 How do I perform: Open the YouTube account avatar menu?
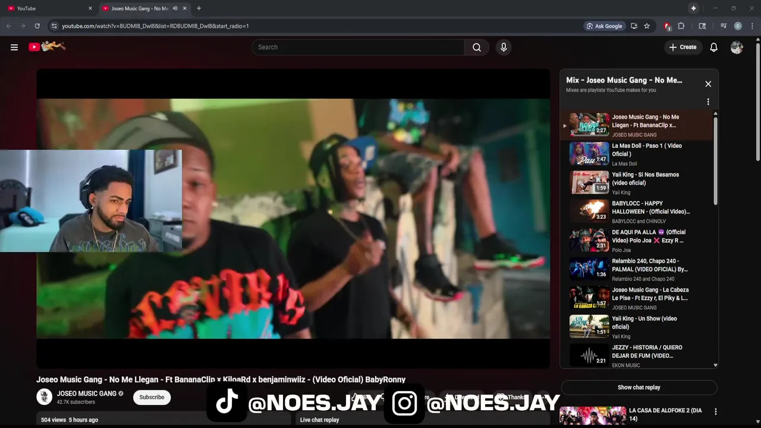coord(737,47)
